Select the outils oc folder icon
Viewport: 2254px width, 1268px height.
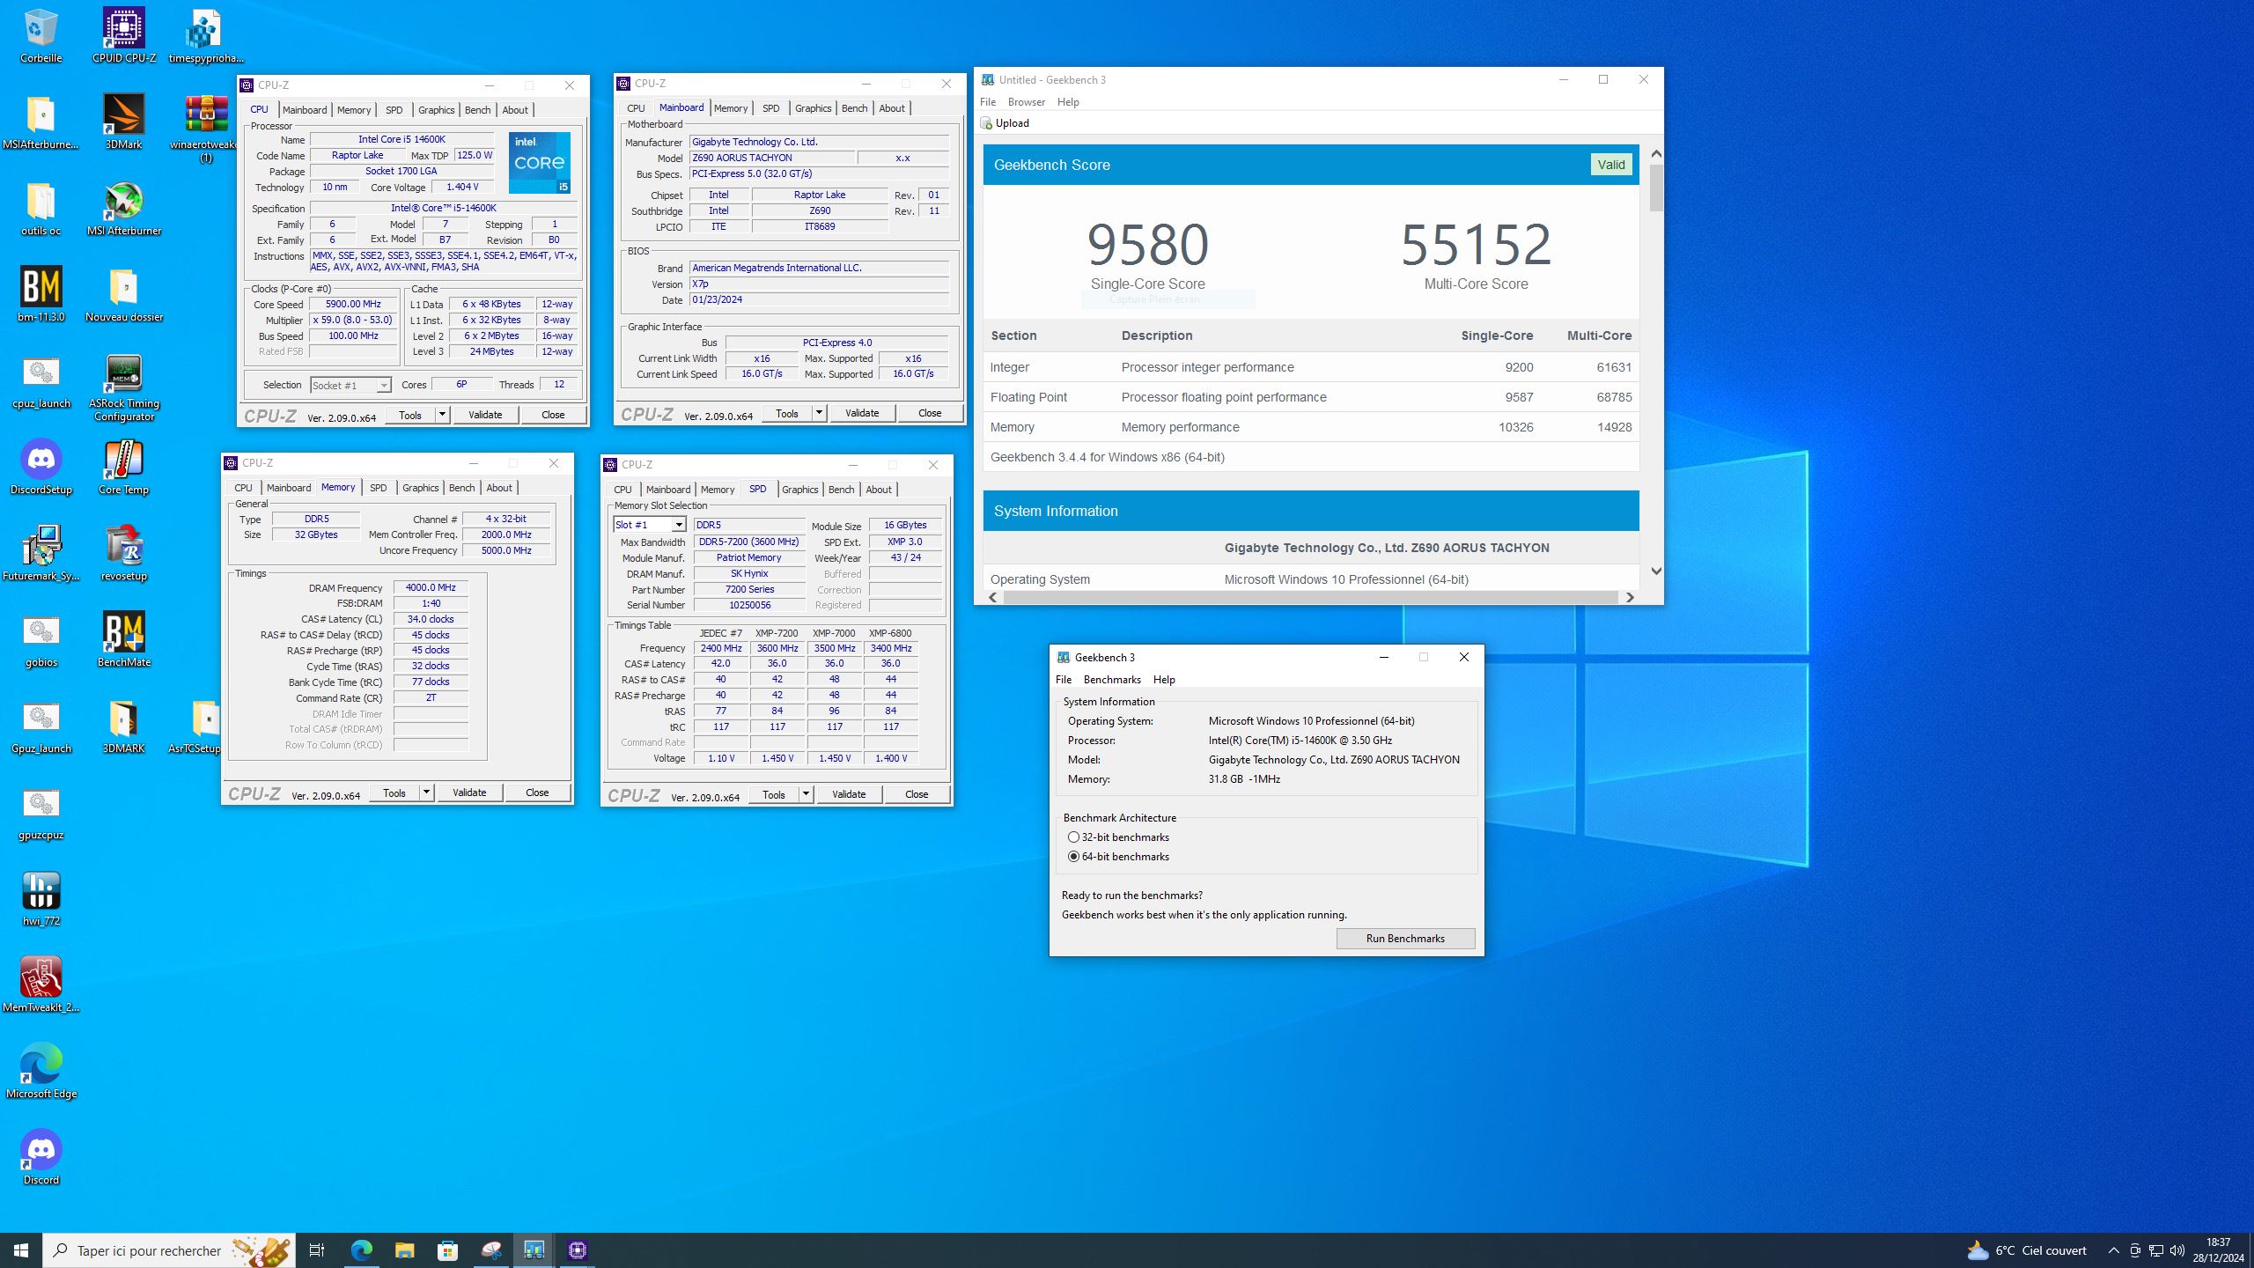click(x=41, y=208)
